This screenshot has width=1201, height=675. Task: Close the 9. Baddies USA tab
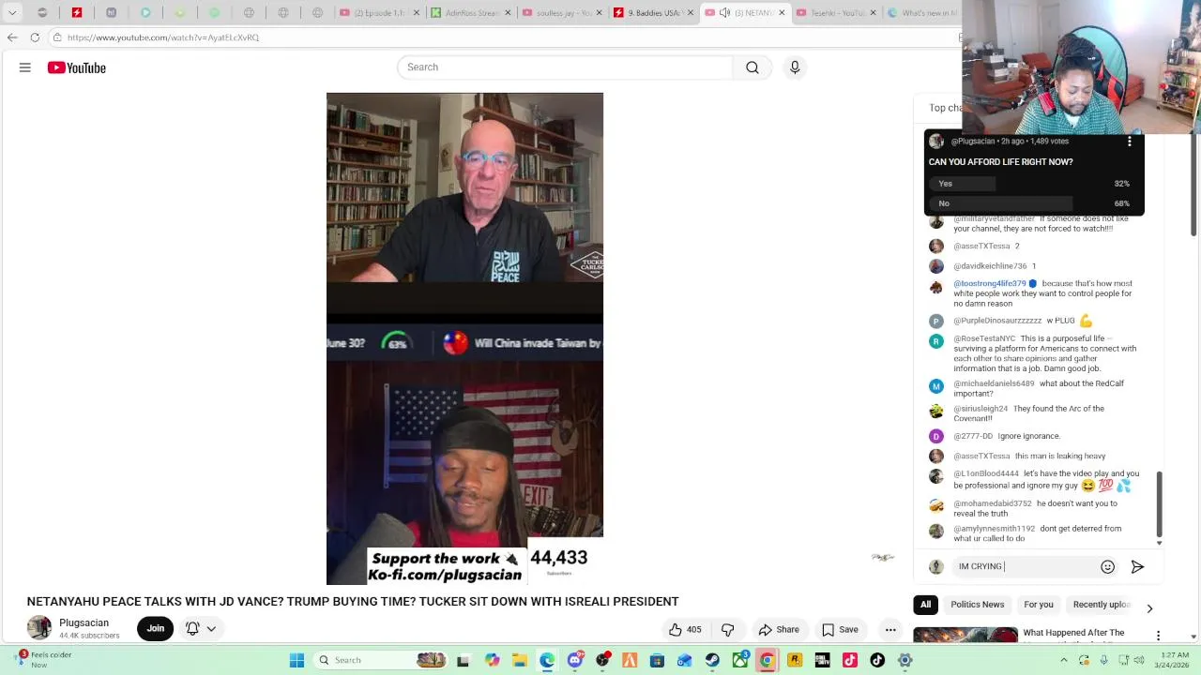(692, 13)
